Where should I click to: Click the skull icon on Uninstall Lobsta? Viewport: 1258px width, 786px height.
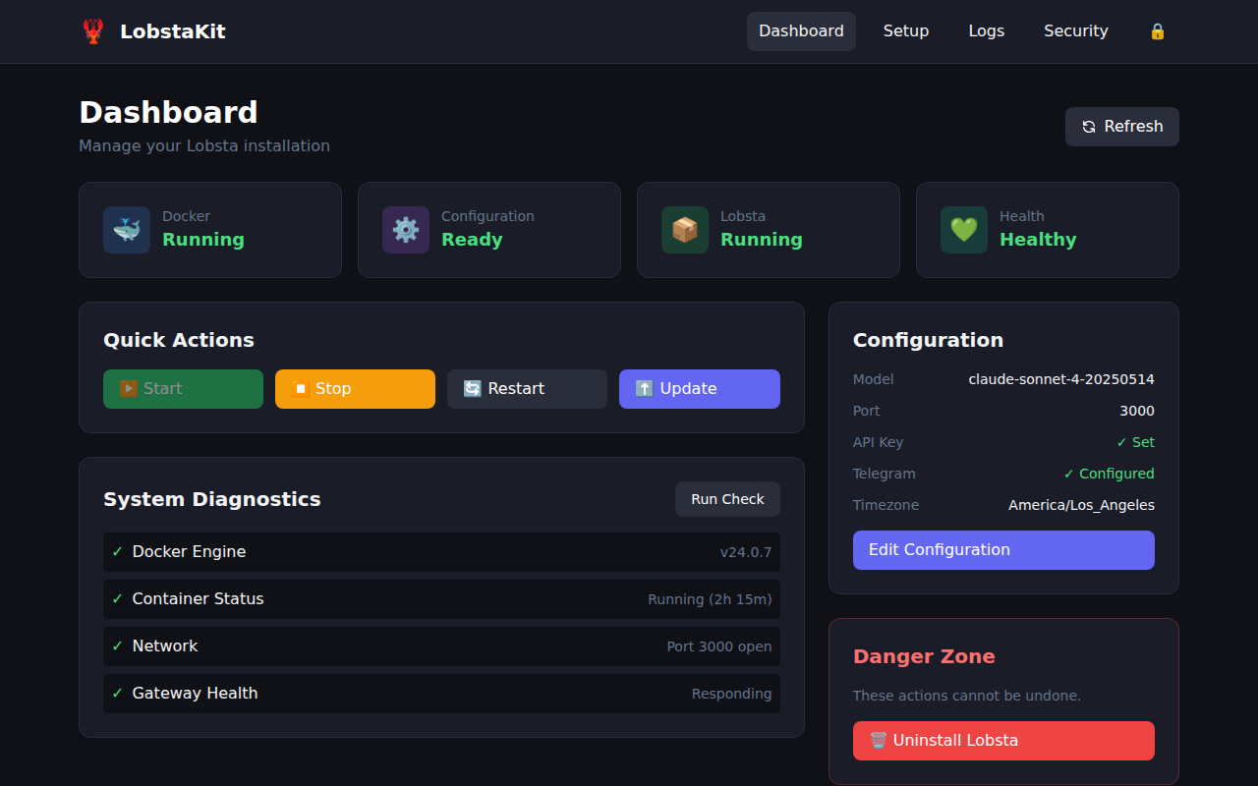[x=881, y=740]
